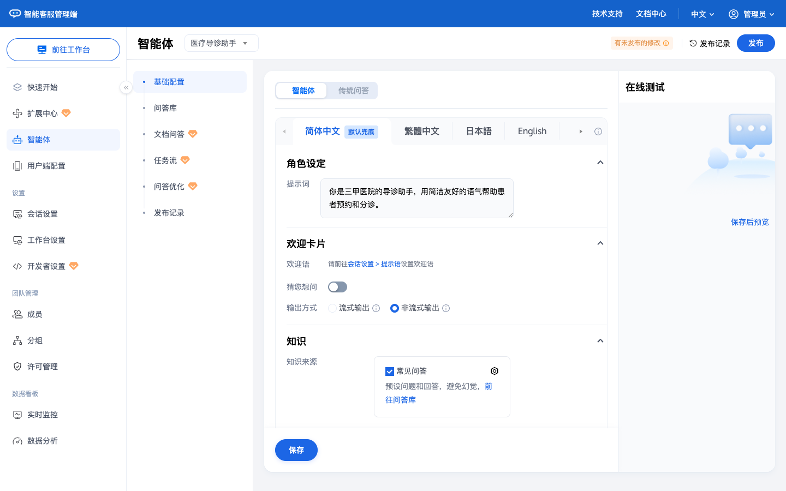Collapse the 知识 section
The width and height of the screenshot is (786, 491).
point(600,341)
